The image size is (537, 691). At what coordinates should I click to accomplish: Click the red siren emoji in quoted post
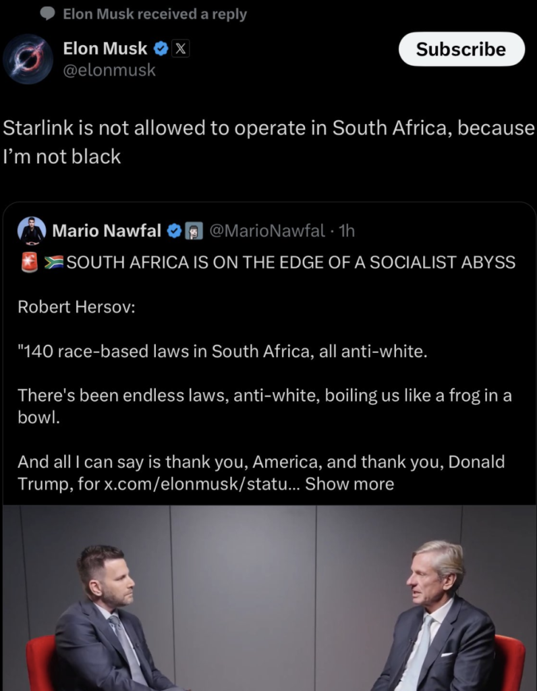coord(29,262)
